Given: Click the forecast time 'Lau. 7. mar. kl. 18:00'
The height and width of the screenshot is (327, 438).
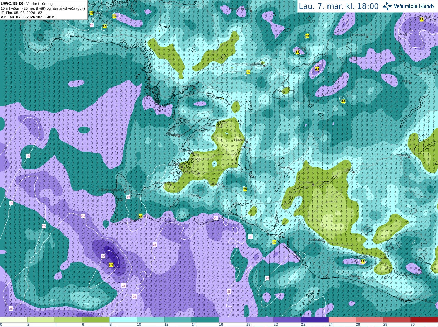Looking at the screenshot, I should 338,6.
